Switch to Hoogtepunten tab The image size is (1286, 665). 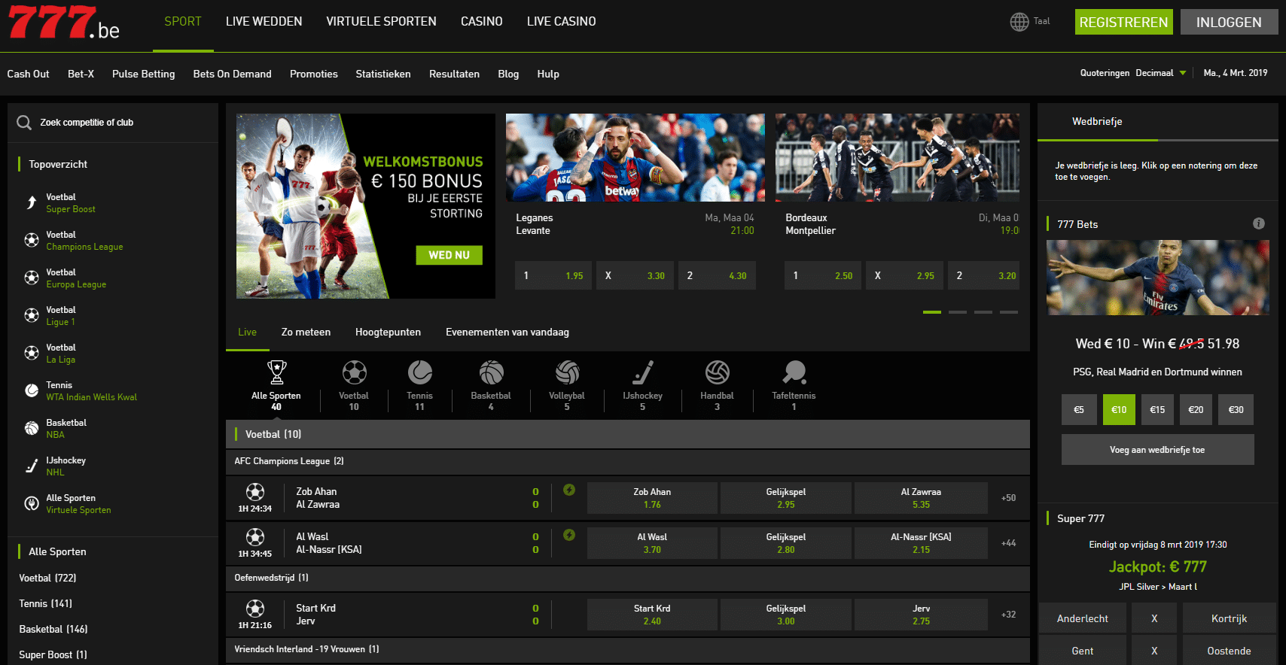click(388, 332)
